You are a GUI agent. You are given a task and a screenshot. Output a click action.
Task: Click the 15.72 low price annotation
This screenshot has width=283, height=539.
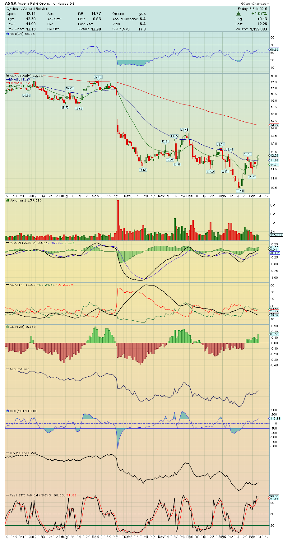pyautogui.click(x=65, y=107)
